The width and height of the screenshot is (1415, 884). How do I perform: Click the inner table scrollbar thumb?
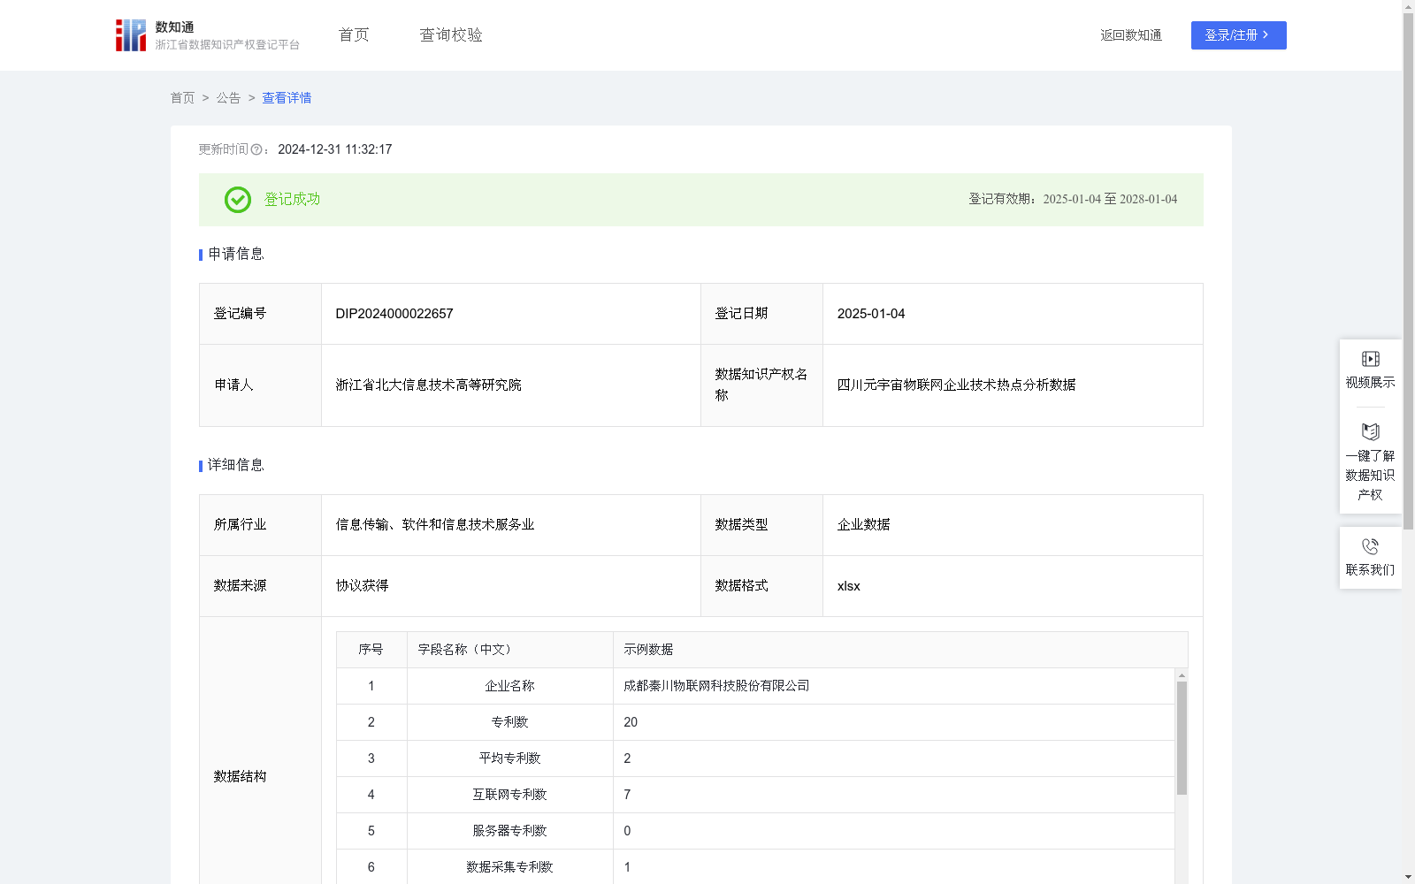tap(1182, 738)
